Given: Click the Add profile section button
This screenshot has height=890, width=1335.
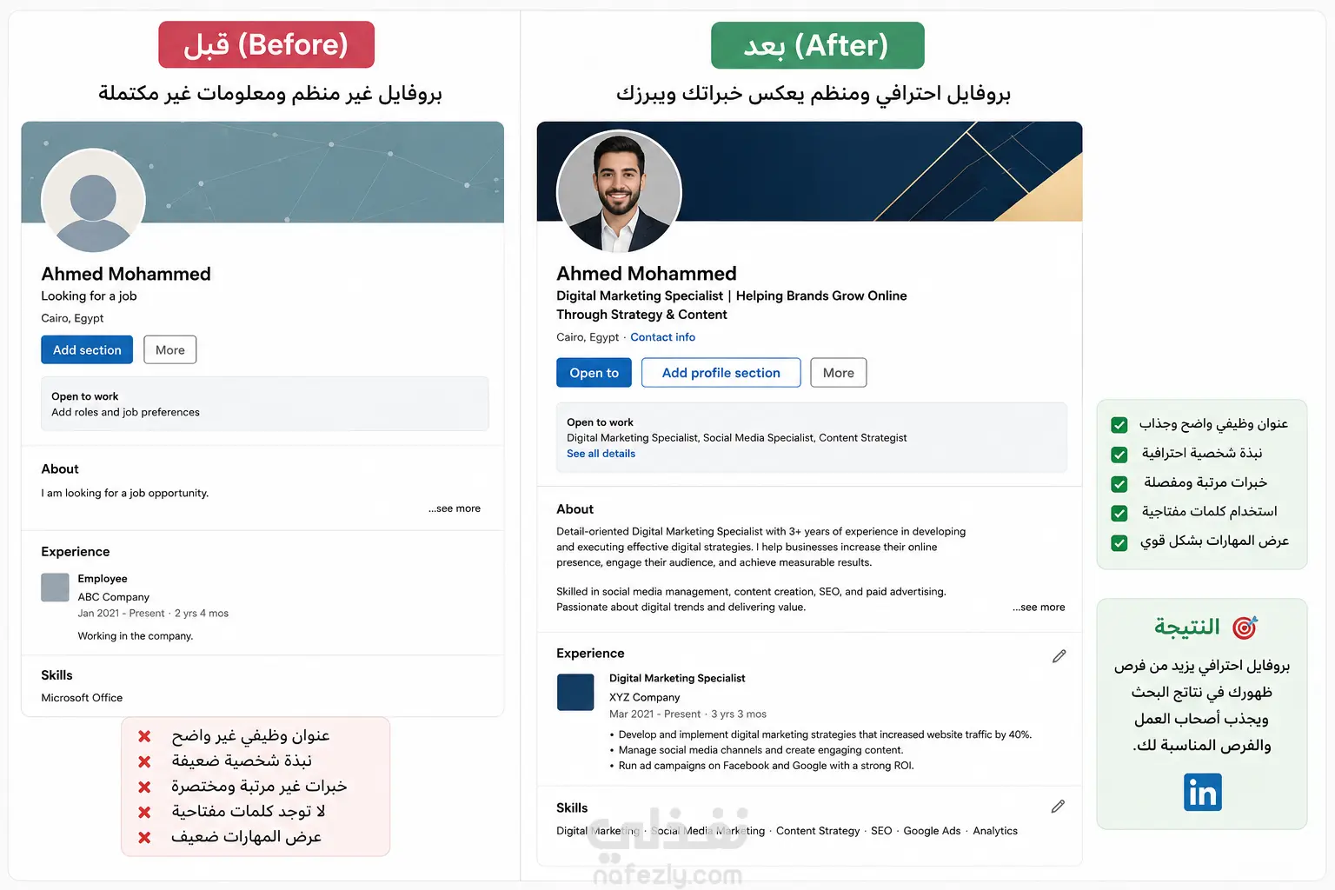Looking at the screenshot, I should click(721, 373).
